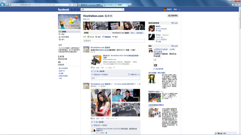
Task: Expand the account dropdown arrow in header
Action: pyautogui.click(x=179, y=9)
